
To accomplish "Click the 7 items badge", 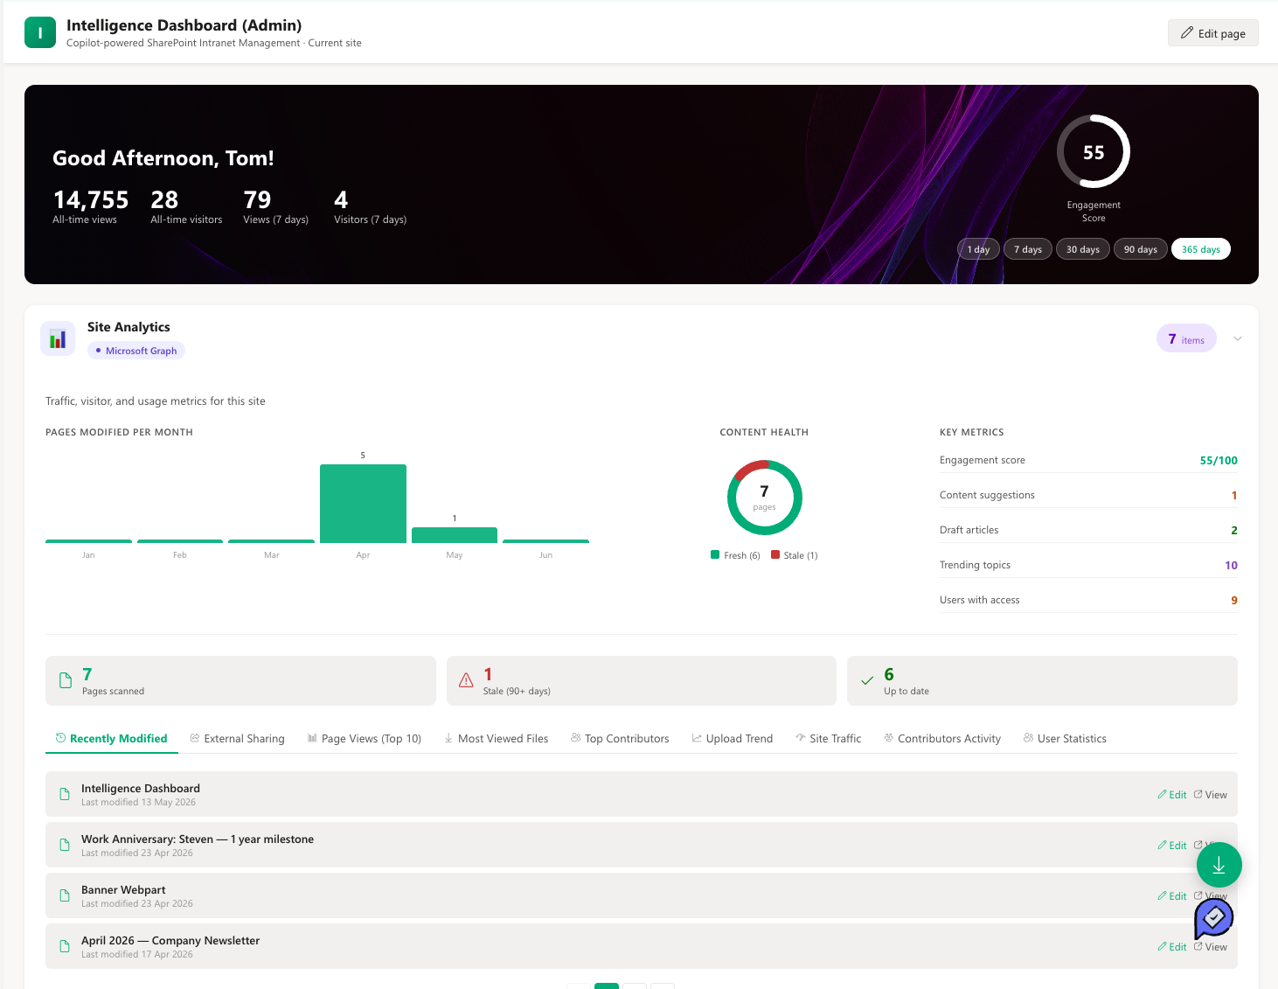I will (1186, 338).
